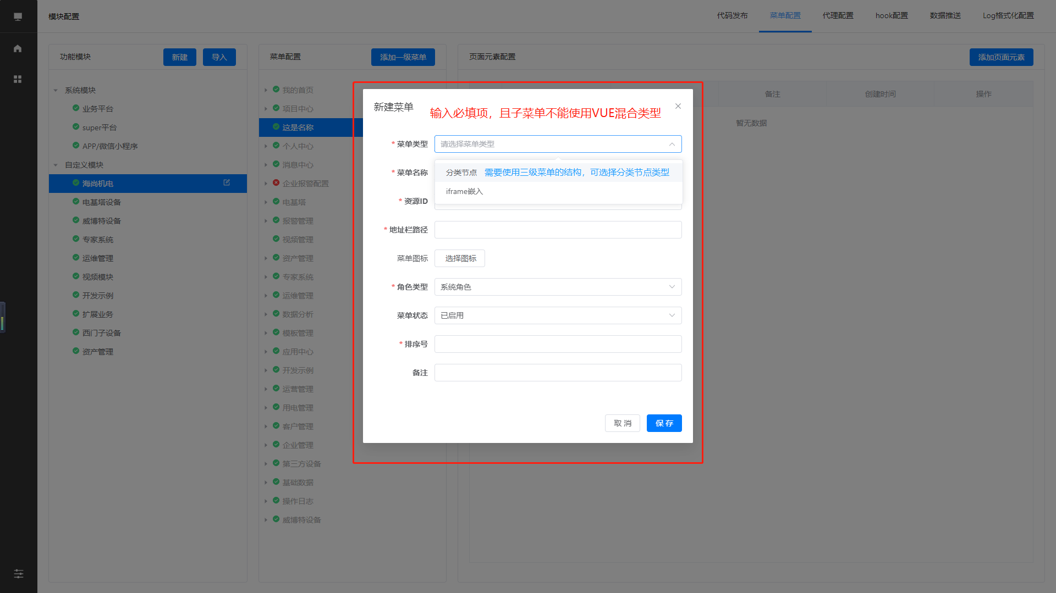
Task: Close the 新建菜单 dialog with the X
Action: point(678,106)
